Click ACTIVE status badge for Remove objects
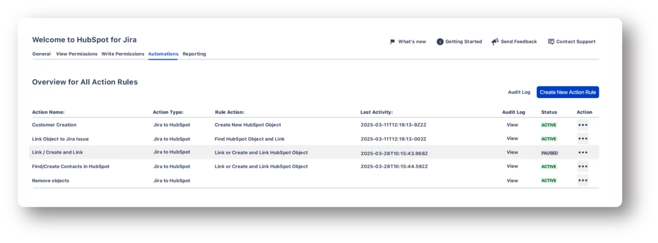This screenshot has width=658, height=243. pyautogui.click(x=549, y=180)
